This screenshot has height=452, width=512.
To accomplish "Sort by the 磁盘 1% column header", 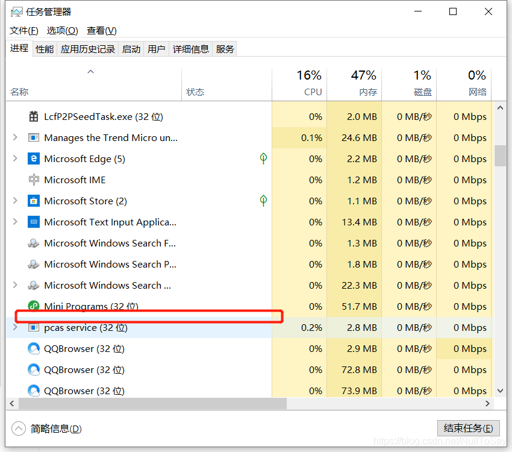I will tap(409, 84).
